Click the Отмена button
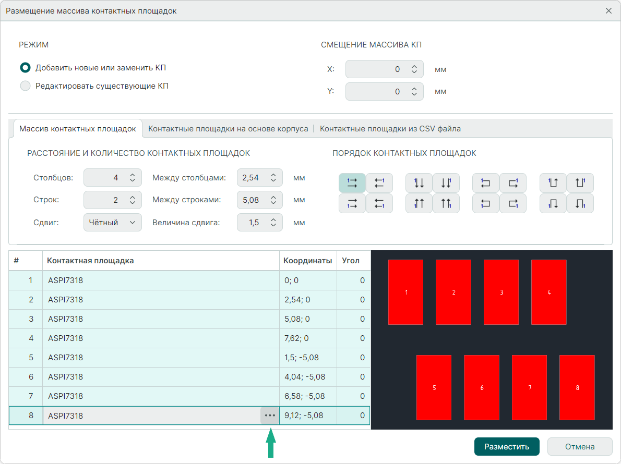Viewport: 621px width, 464px height. pyautogui.click(x=579, y=447)
